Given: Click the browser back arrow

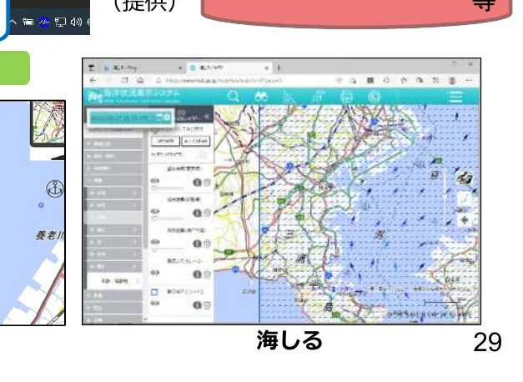Looking at the screenshot, I should point(93,80).
